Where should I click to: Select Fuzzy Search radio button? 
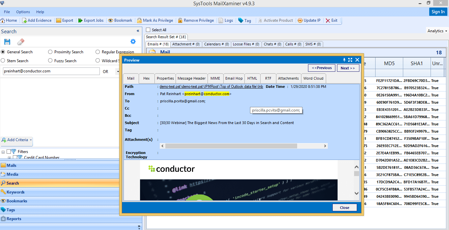[50, 61]
